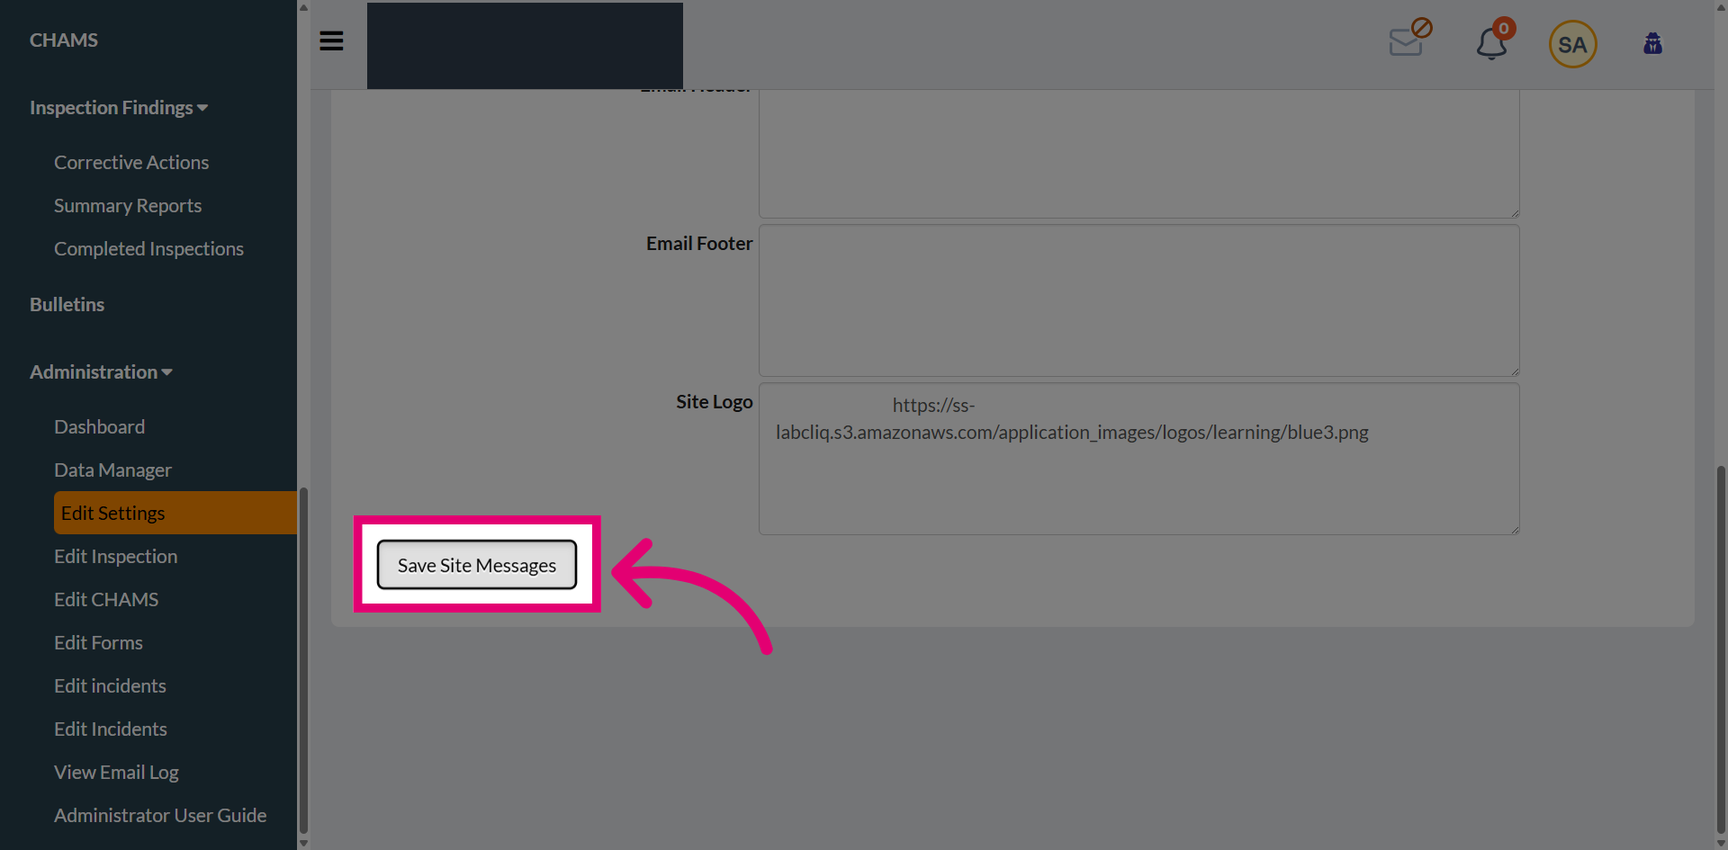Open Administrator User Guide

point(160,815)
